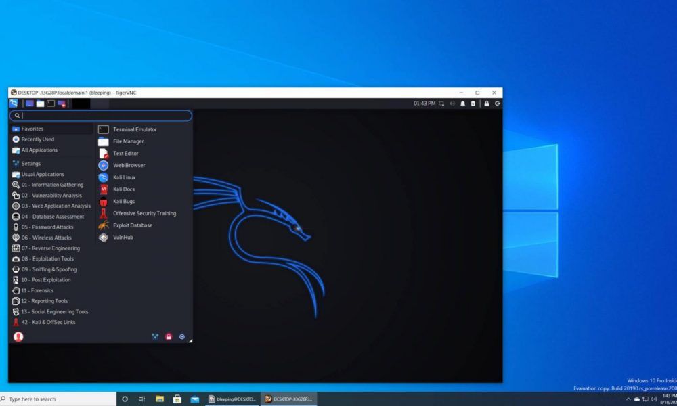Open 03 - Web Application Analysis category
Viewport: 677px width, 406px height.
52,206
